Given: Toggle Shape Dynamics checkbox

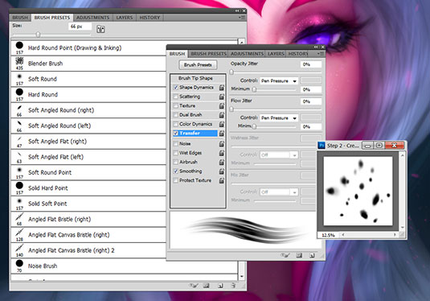Looking at the screenshot, I should [176, 88].
